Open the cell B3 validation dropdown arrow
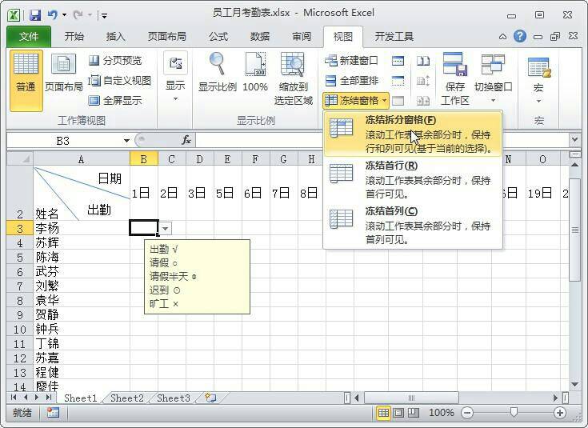Viewport: 588px width, 428px height. coord(165,228)
